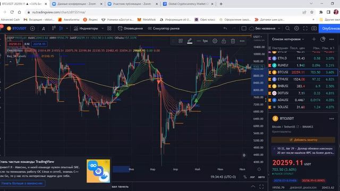
Task: Open drawing settings gear in floating toolbar
Action: 215,41
